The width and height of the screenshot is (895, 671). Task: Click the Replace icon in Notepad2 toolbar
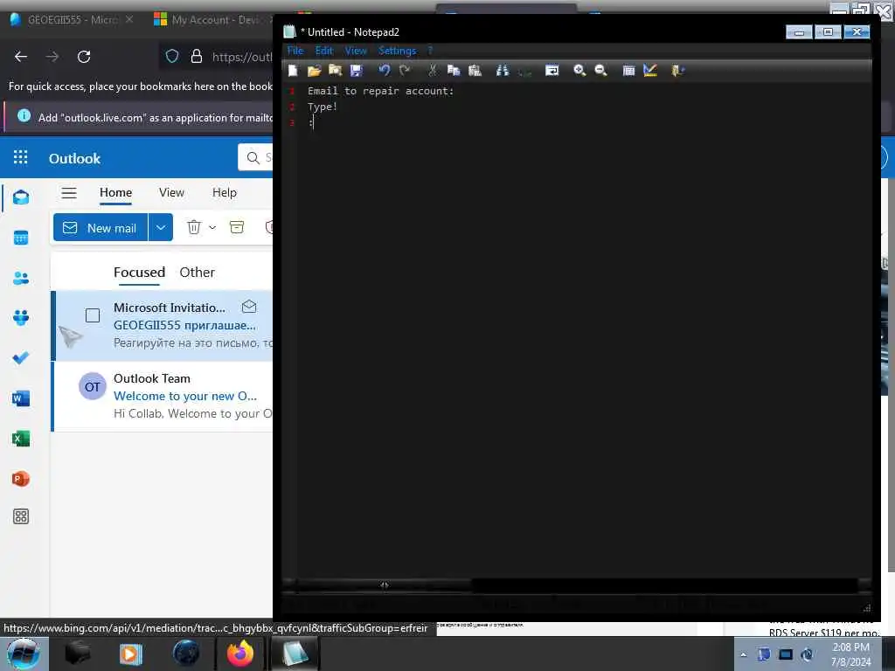tap(524, 70)
